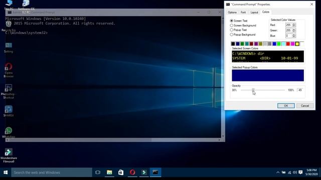Click Command Prompt horizontal scrollbar left arrow
Viewport: 321px width, 180px height.
8,140
